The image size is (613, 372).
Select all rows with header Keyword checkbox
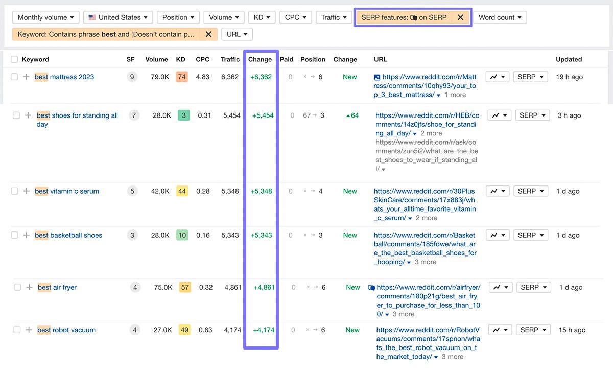(x=14, y=59)
